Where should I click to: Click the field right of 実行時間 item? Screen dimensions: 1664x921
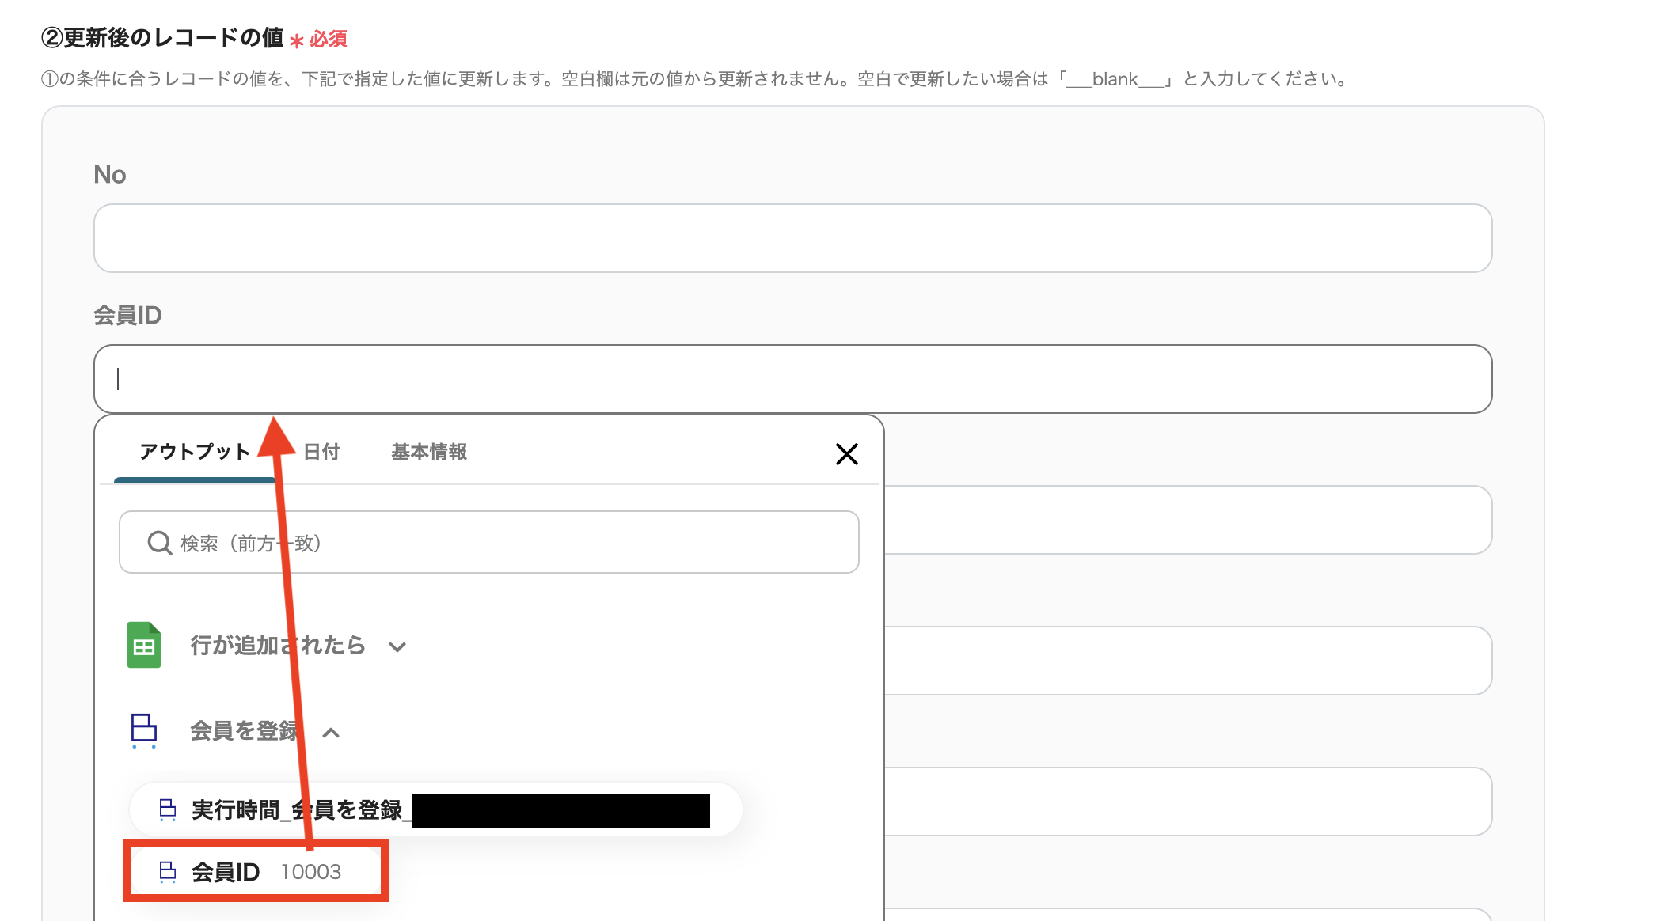[1187, 802]
